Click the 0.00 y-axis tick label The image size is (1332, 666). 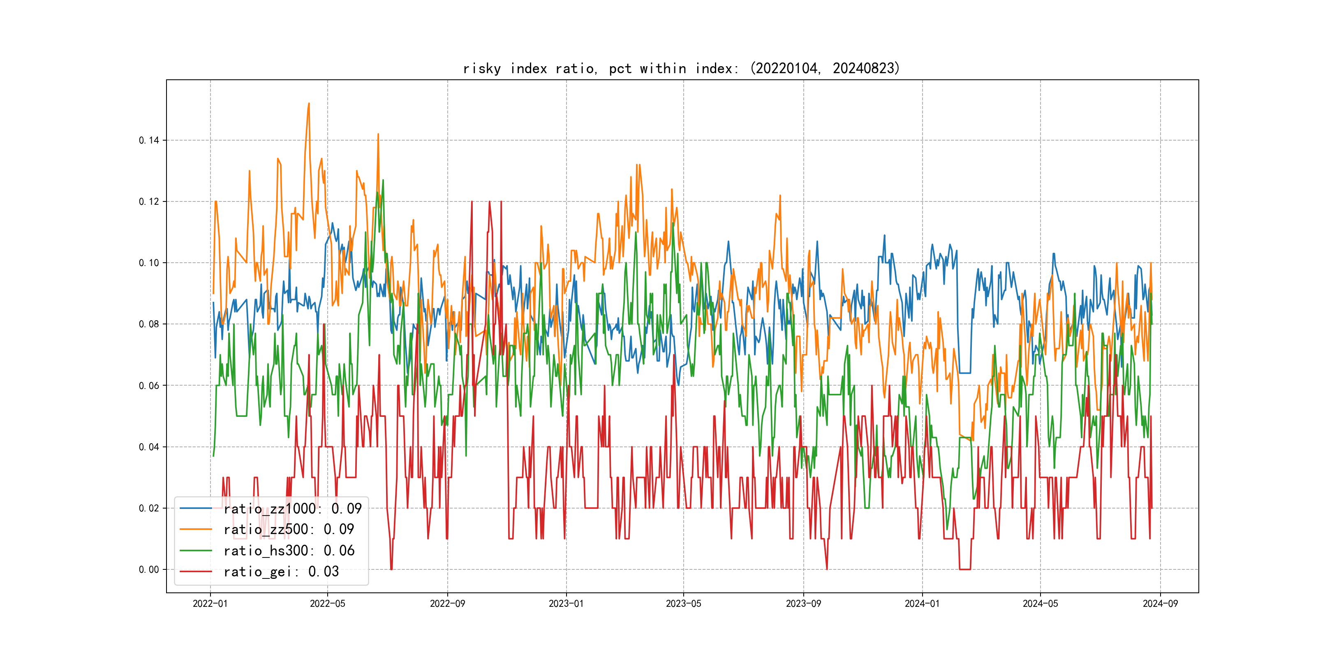(x=149, y=569)
